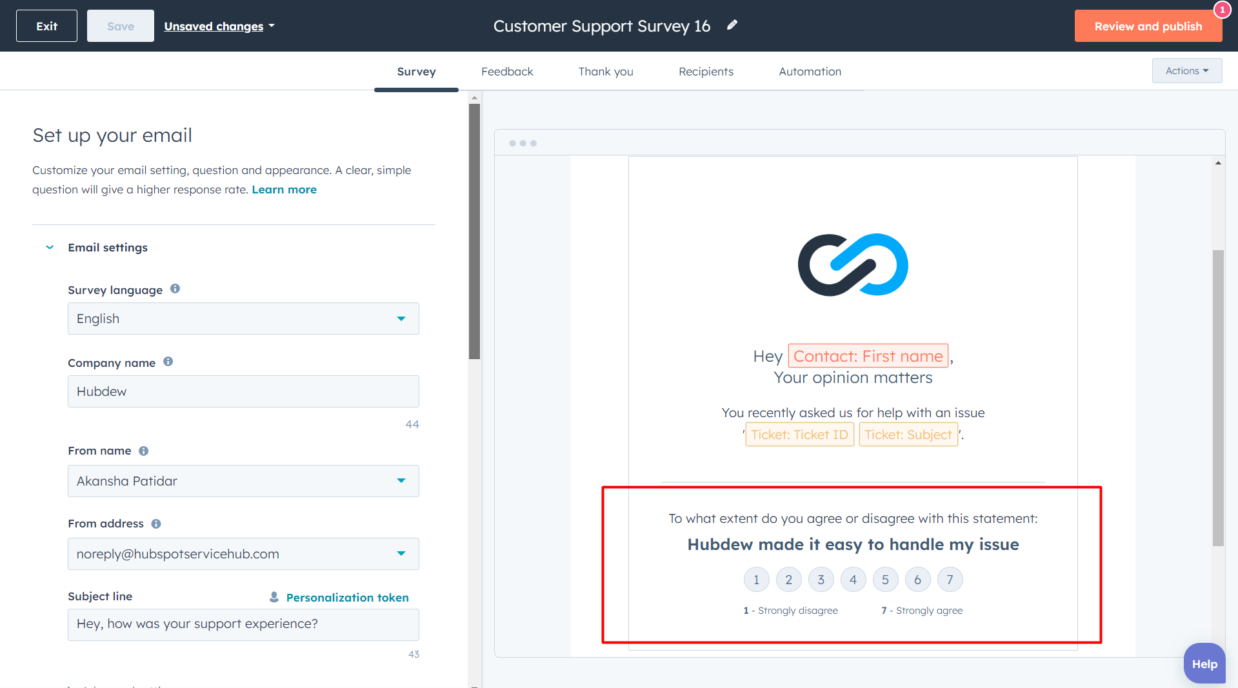Collapse the Email settings section

50,248
